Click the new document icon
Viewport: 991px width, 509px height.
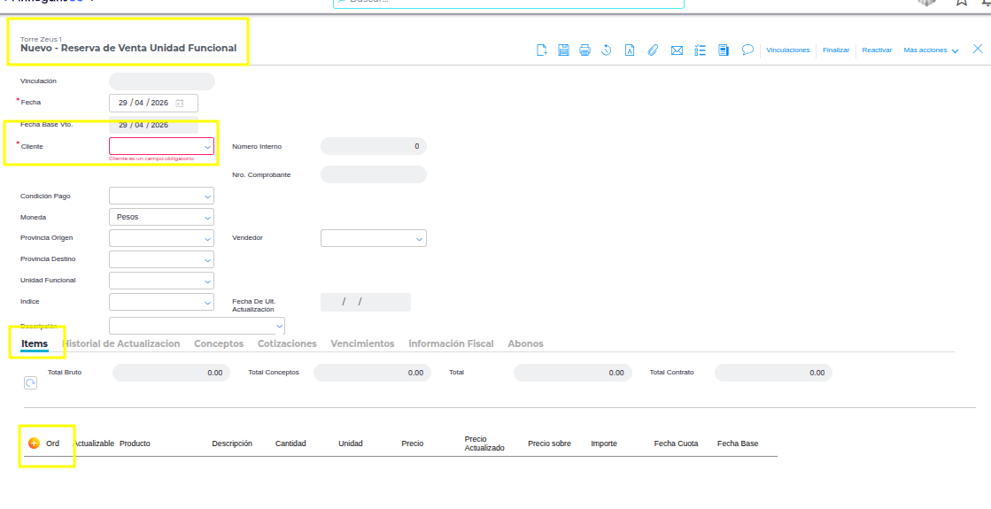(x=542, y=50)
